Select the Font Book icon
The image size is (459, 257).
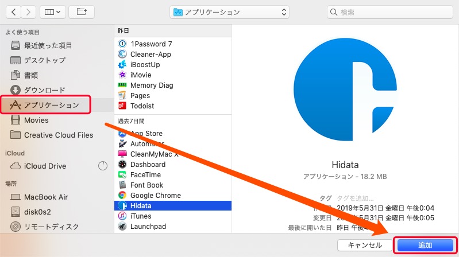click(x=122, y=185)
